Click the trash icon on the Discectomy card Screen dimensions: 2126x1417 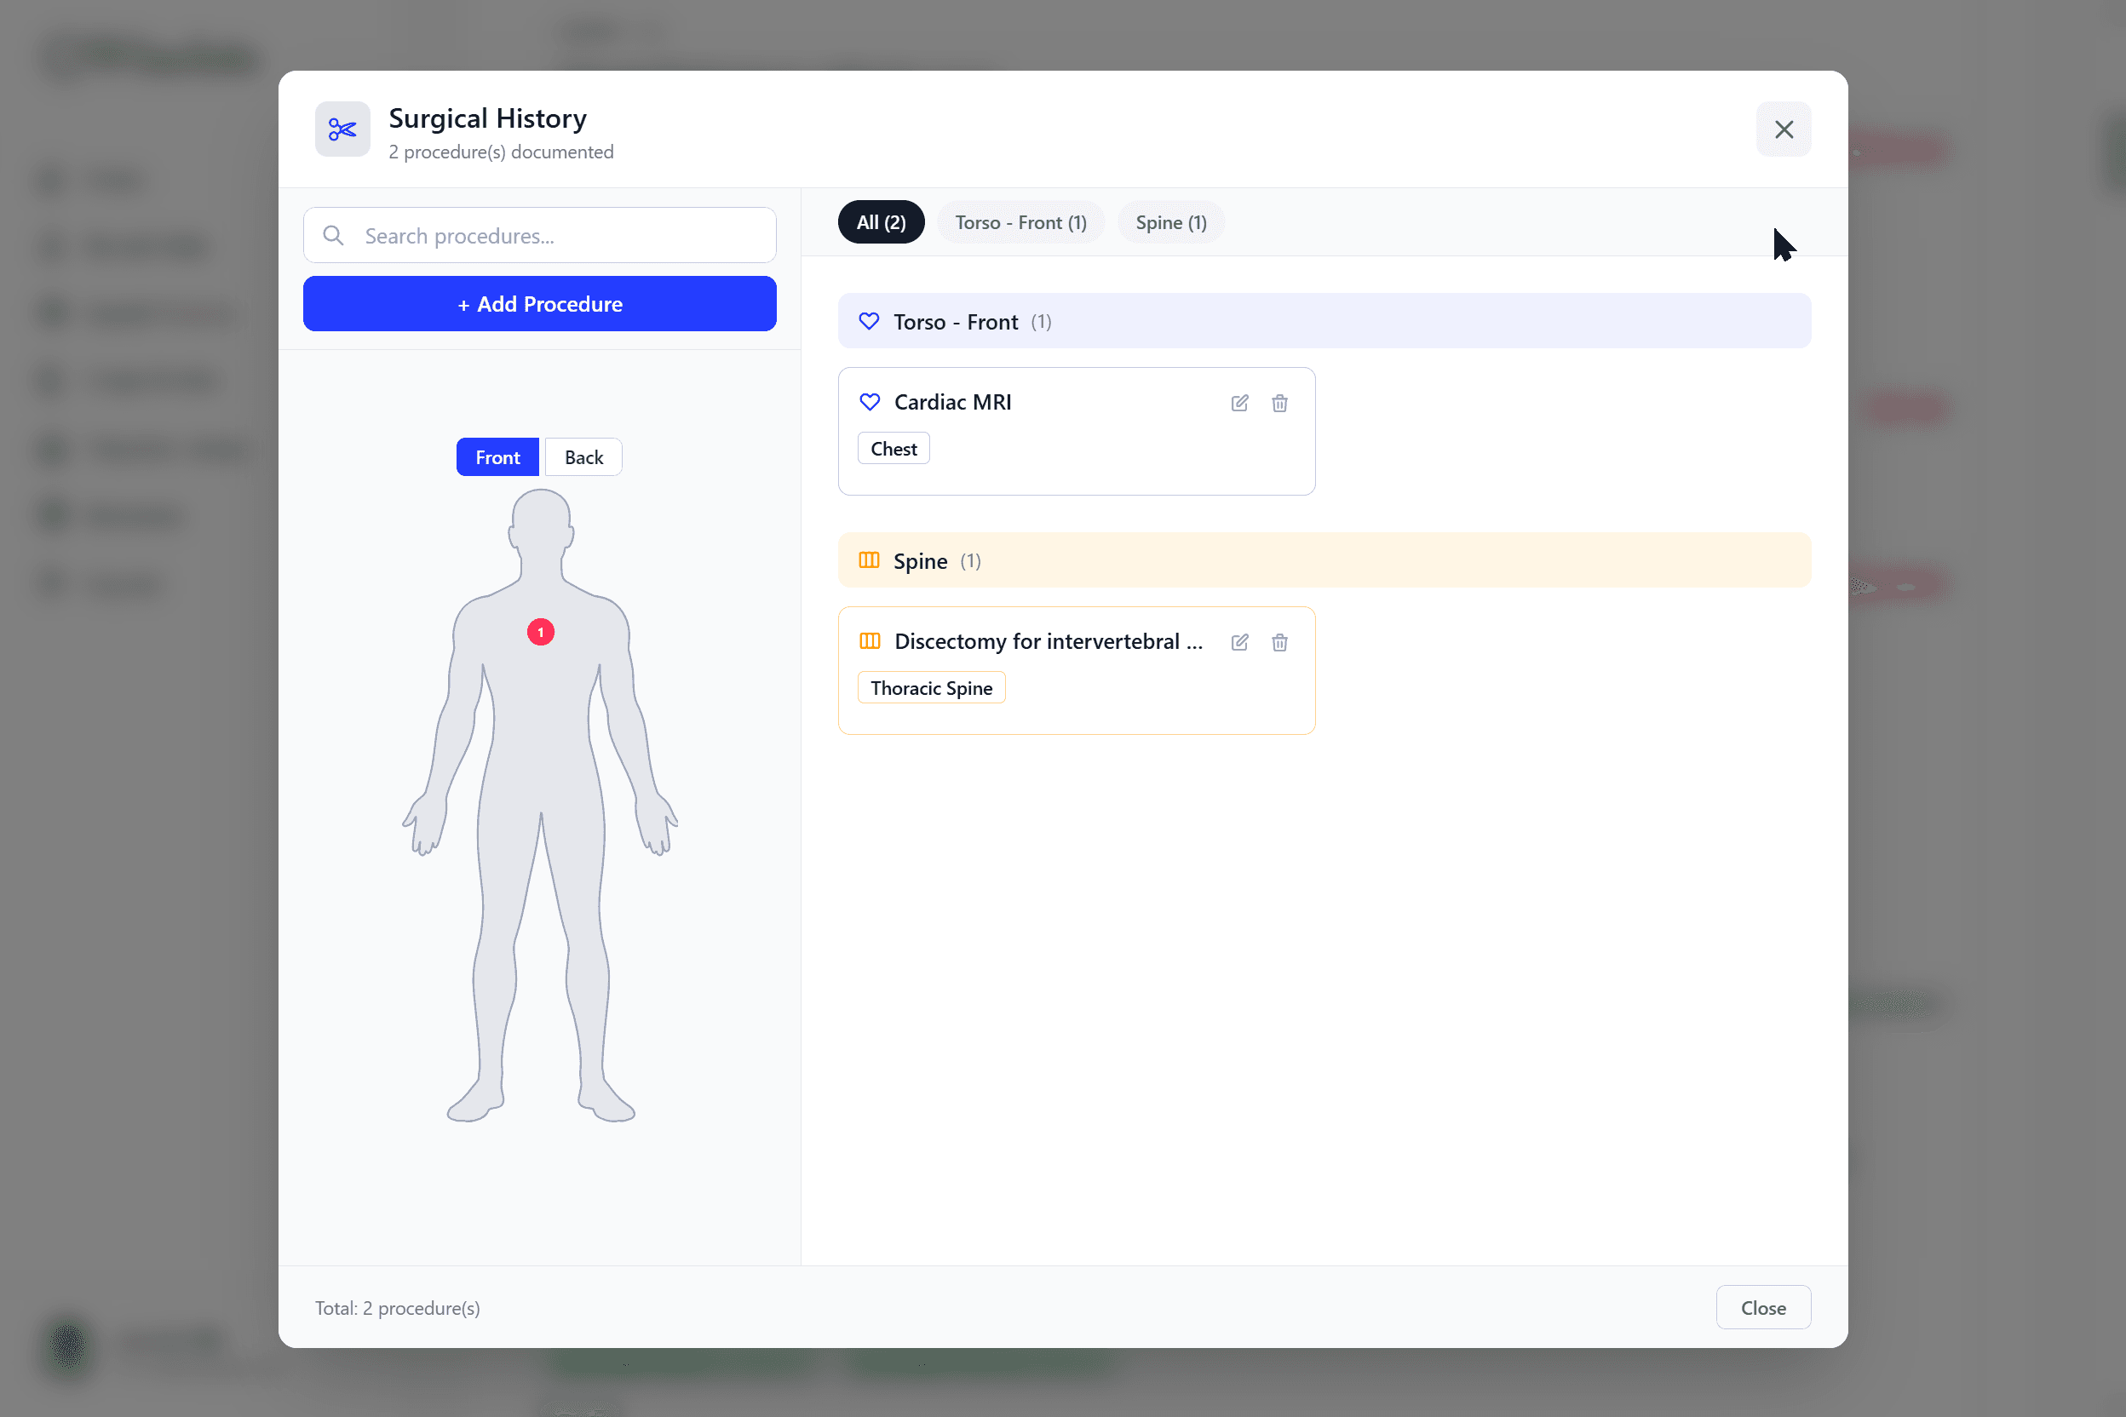[1279, 641]
